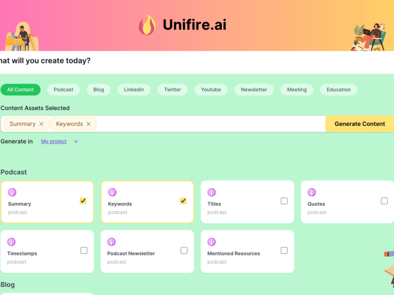The image size is (394, 295).
Task: Switch to the Twitter filter
Action: [x=172, y=89]
